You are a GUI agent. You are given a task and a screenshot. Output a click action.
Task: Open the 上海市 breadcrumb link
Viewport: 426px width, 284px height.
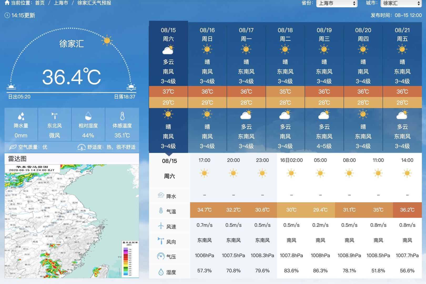(x=61, y=3)
